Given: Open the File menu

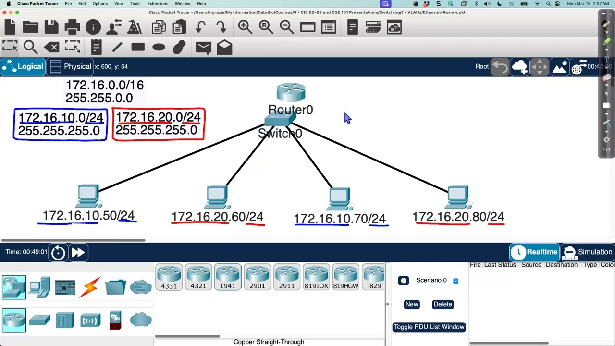Looking at the screenshot, I should pos(68,4).
